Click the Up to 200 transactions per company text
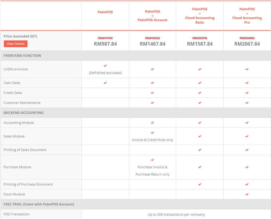Viewport: 271px width, 219px height. pos(176,214)
